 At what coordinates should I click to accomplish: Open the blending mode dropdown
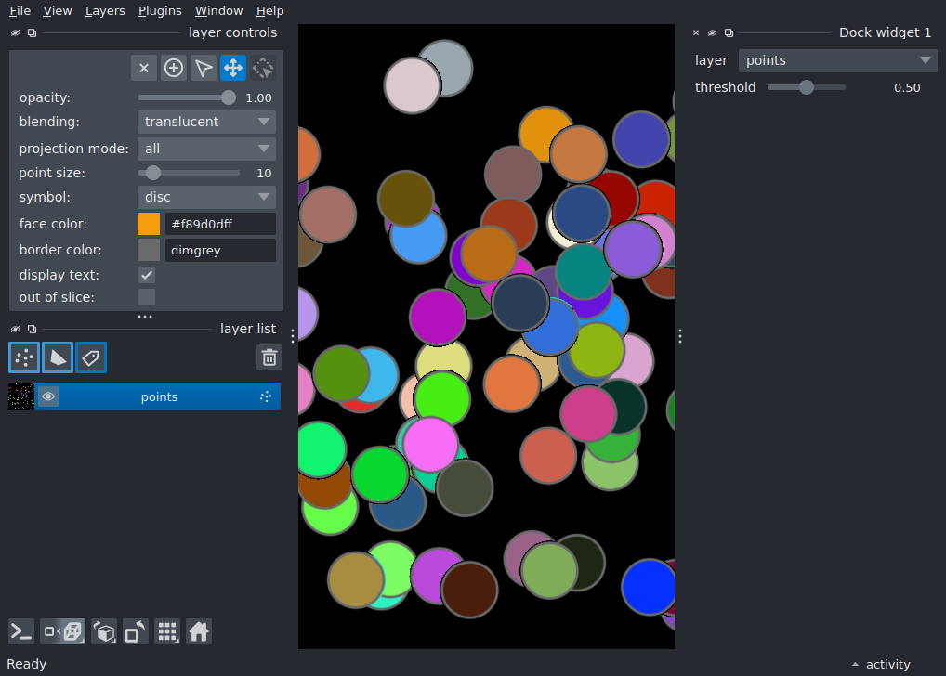(x=206, y=122)
